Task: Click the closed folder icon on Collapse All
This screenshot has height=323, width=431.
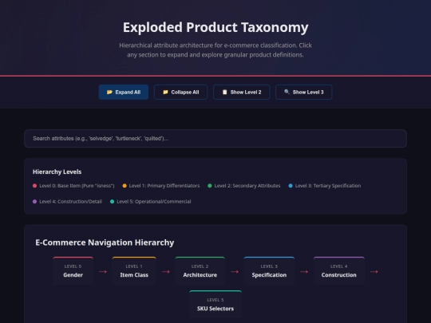Action: [x=165, y=92]
